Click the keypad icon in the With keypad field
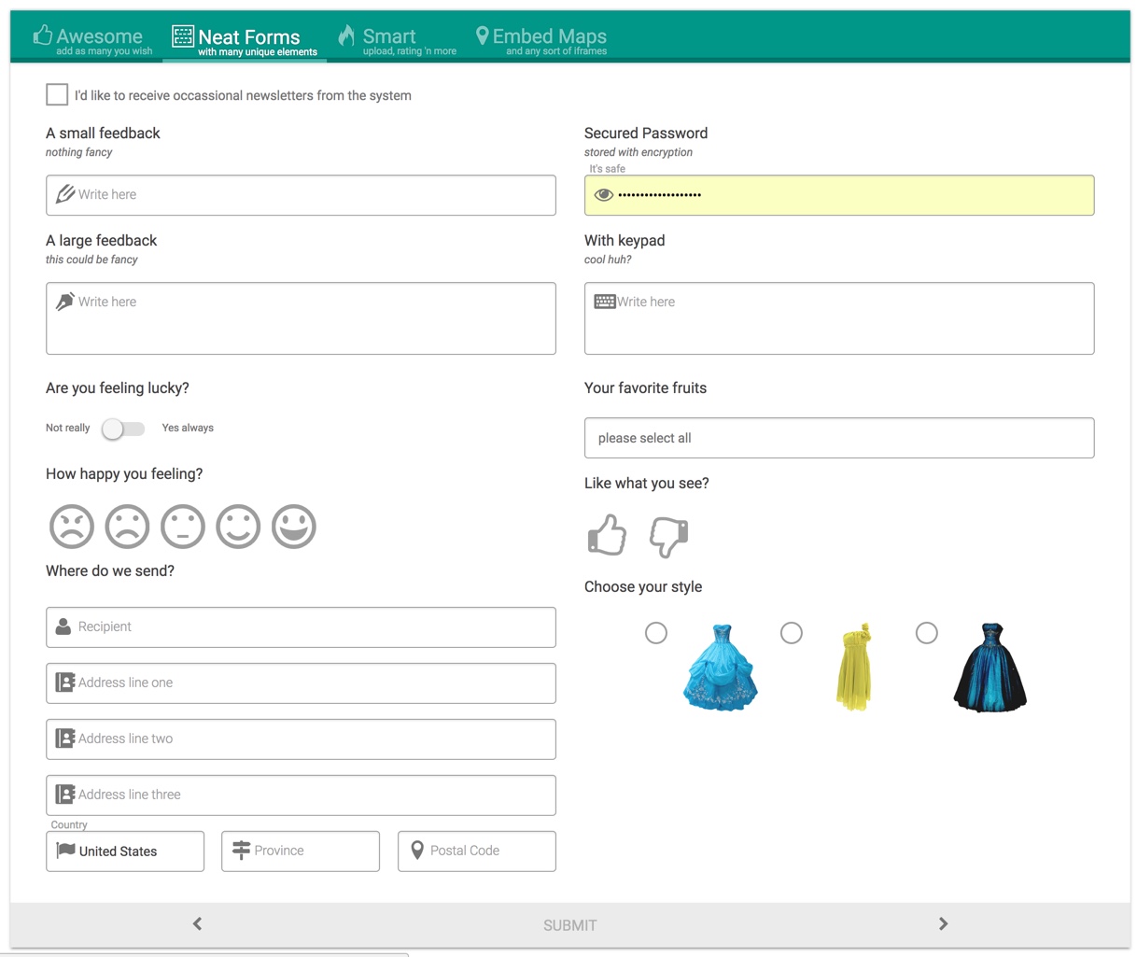The width and height of the screenshot is (1137, 957). point(604,301)
